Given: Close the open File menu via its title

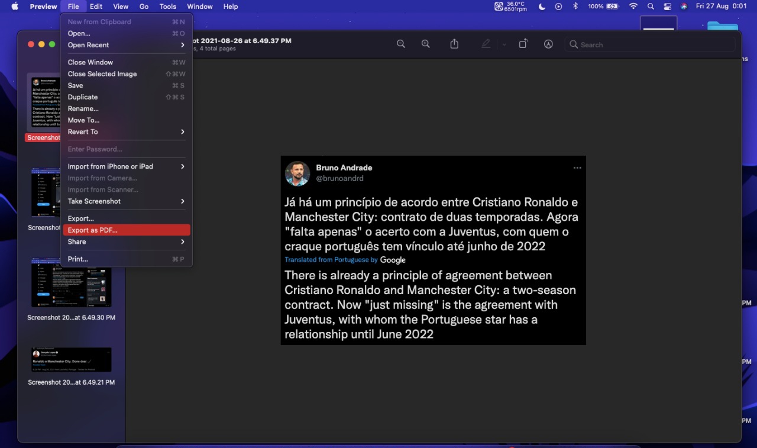Looking at the screenshot, I should click(73, 7).
